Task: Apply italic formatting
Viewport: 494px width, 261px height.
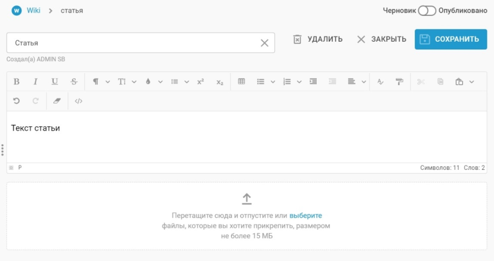Action: click(36, 82)
